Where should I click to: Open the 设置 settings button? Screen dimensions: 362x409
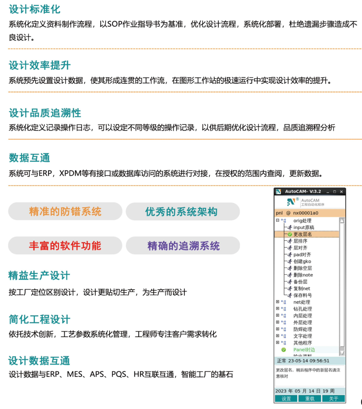[286, 399]
